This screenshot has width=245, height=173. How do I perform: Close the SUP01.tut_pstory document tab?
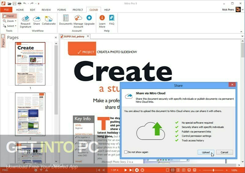coord(88,36)
